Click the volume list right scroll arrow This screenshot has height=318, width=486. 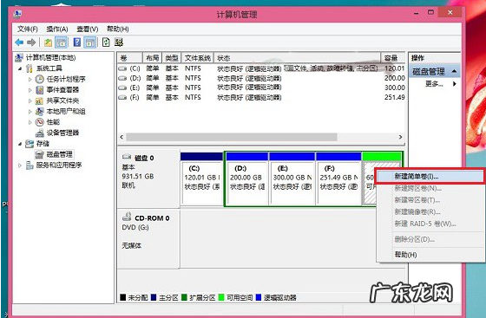click(x=400, y=137)
